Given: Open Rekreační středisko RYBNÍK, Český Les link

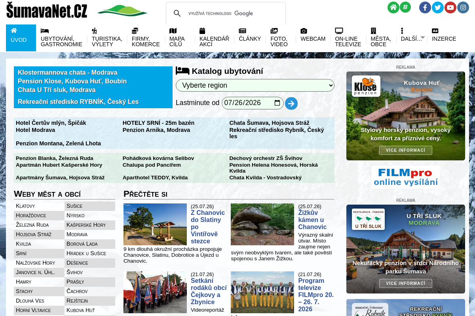Looking at the screenshot, I should tap(78, 102).
